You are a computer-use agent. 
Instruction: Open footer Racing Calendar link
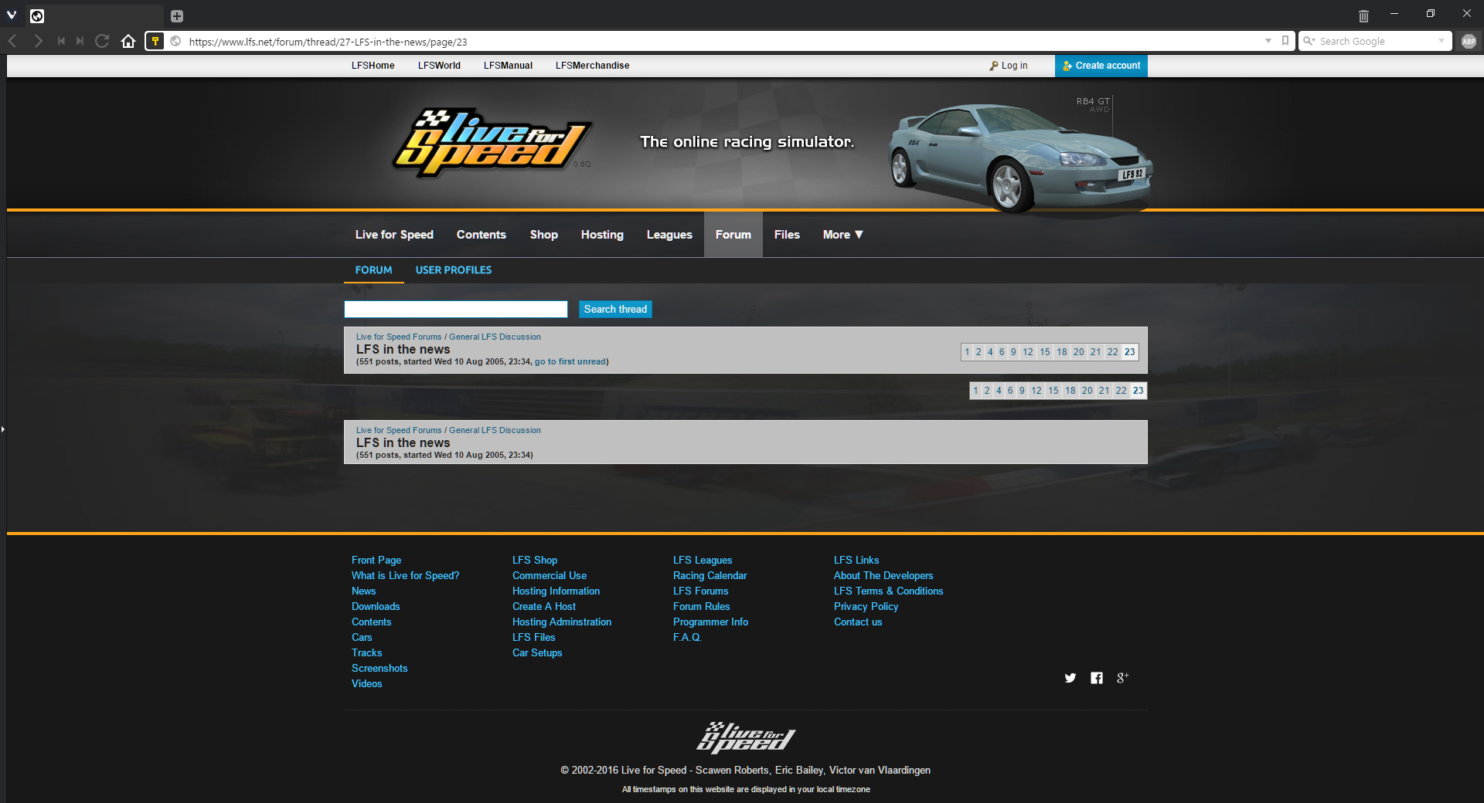click(710, 576)
